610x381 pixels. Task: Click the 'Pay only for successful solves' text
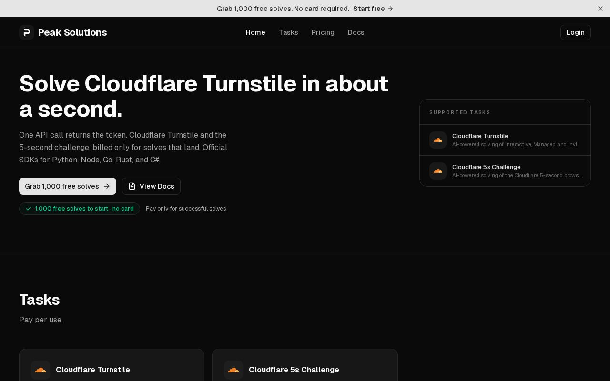(x=186, y=209)
